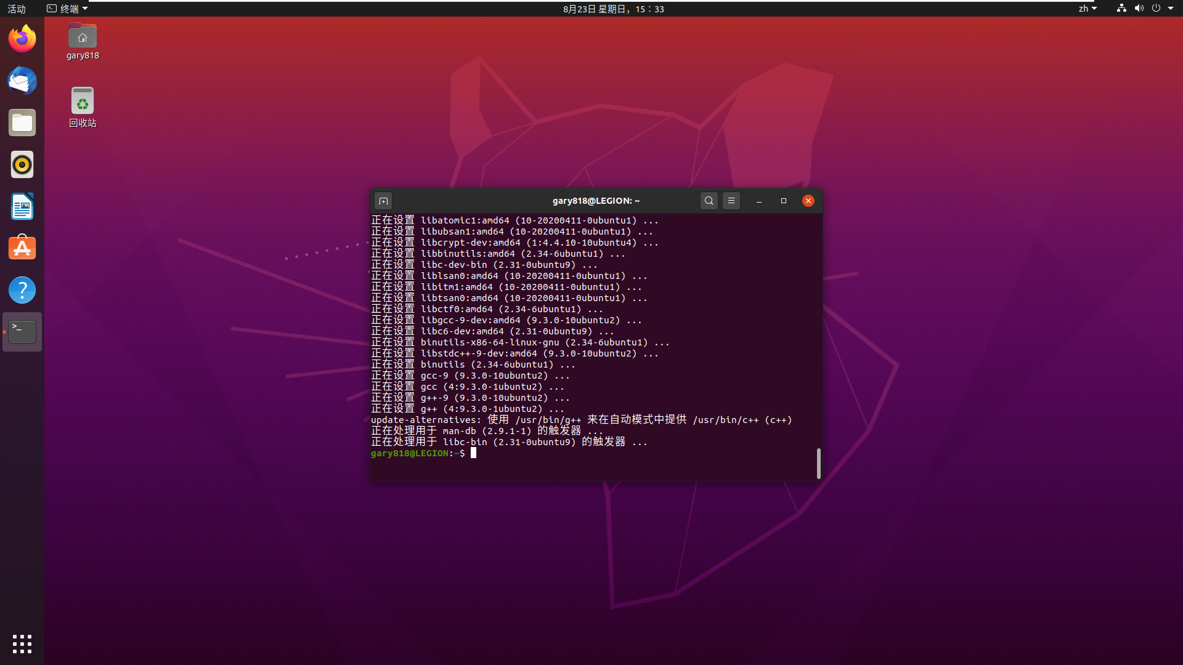Screen dimensions: 1183x665
Task: Minimize the terminal window
Action: pos(759,201)
